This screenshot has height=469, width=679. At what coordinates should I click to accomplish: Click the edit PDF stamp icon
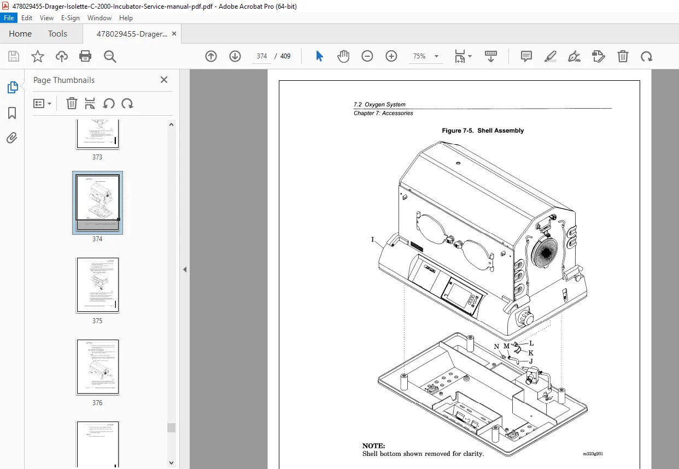599,56
